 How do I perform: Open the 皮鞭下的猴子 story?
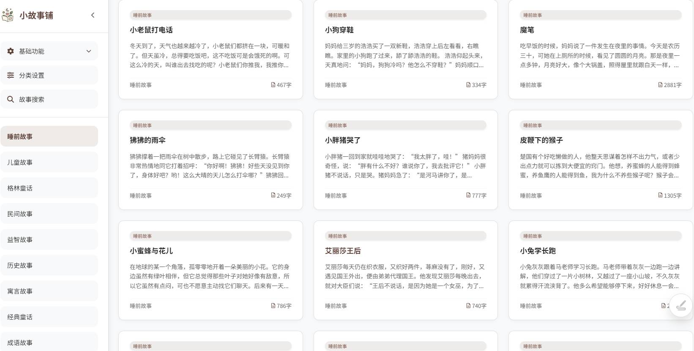click(541, 140)
